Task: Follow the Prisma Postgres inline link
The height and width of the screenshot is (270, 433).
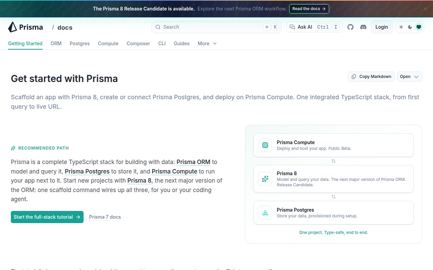Action: click(87, 171)
